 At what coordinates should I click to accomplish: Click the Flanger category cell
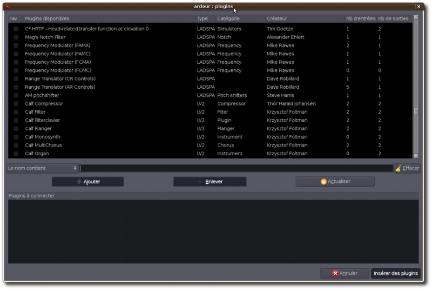(226, 129)
